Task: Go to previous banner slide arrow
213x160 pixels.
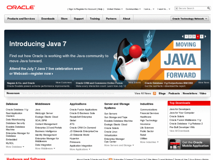Action: pyautogui.click(x=183, y=36)
